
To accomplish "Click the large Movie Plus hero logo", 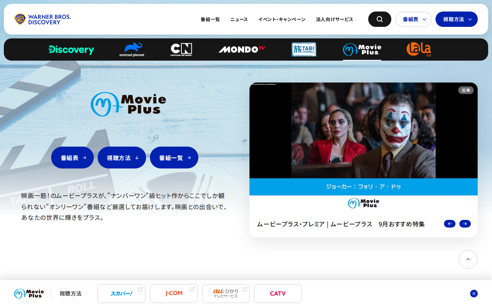I will 128,104.
